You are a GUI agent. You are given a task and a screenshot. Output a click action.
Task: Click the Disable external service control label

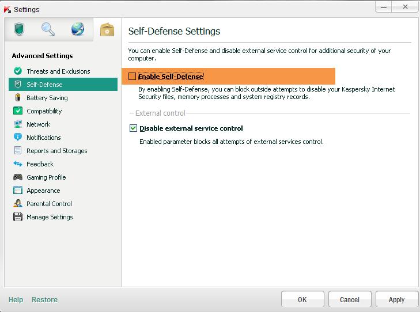(191, 128)
